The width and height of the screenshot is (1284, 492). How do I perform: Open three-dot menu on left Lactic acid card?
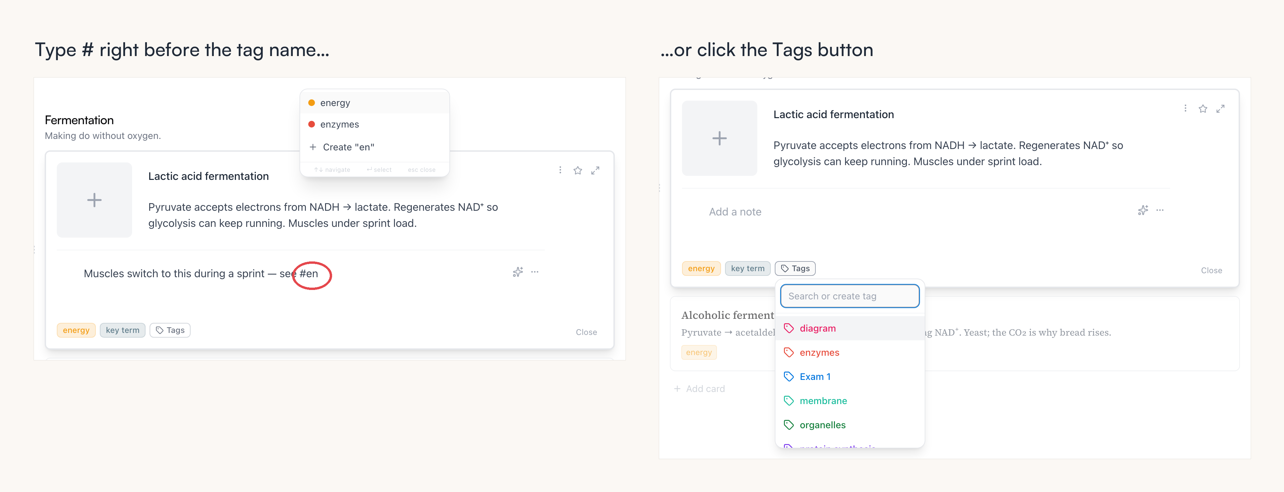tap(560, 170)
